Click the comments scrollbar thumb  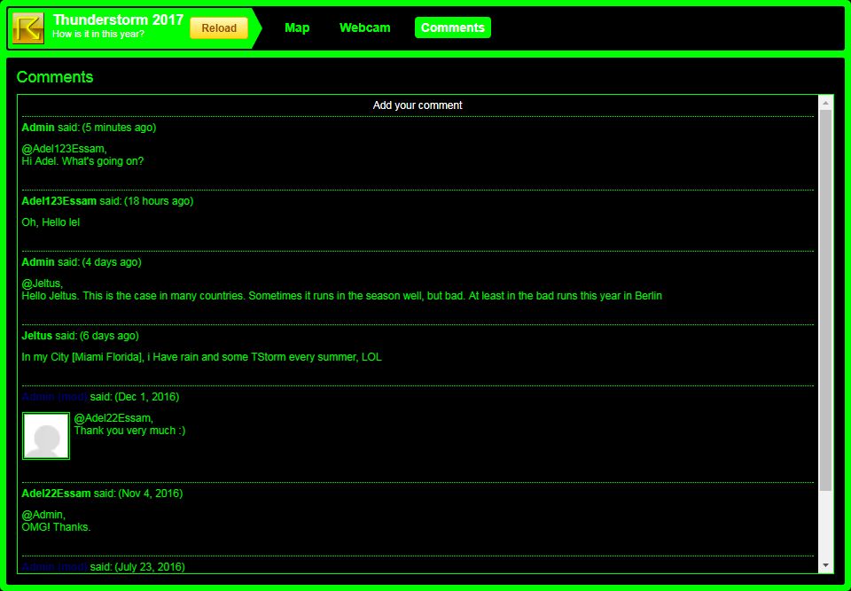(x=825, y=300)
